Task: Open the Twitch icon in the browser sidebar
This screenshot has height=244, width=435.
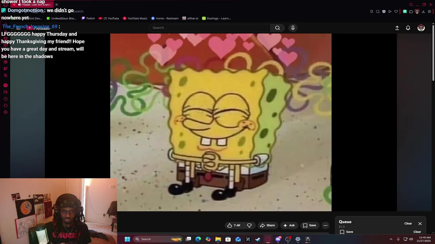Action: tap(5, 68)
